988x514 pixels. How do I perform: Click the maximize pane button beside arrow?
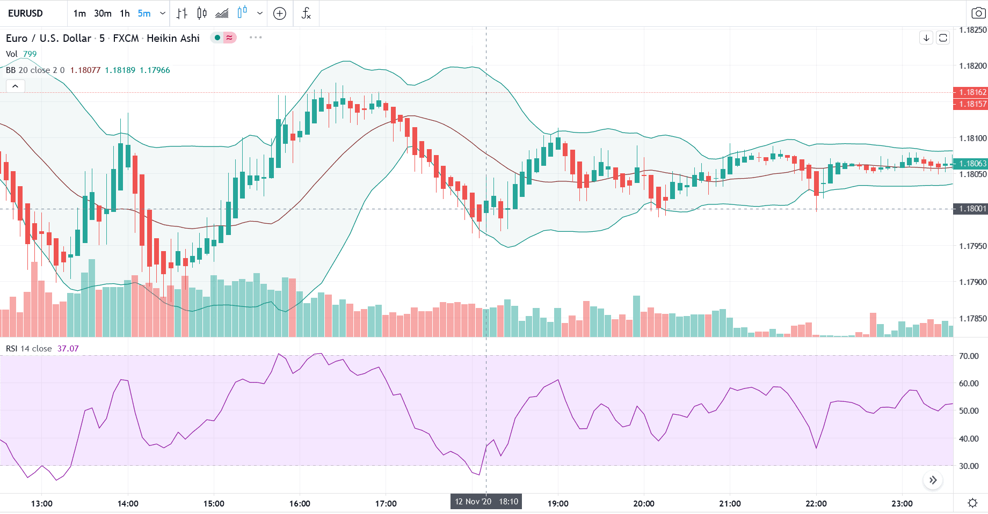(943, 38)
